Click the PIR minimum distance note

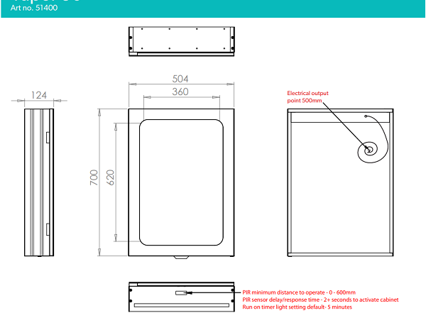(299, 292)
